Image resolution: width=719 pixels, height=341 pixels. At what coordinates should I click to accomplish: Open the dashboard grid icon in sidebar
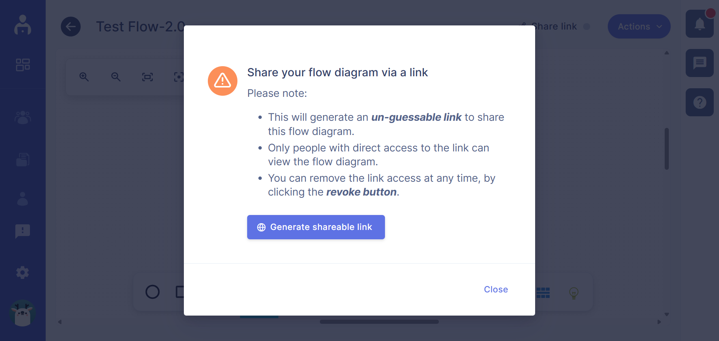pos(22,64)
